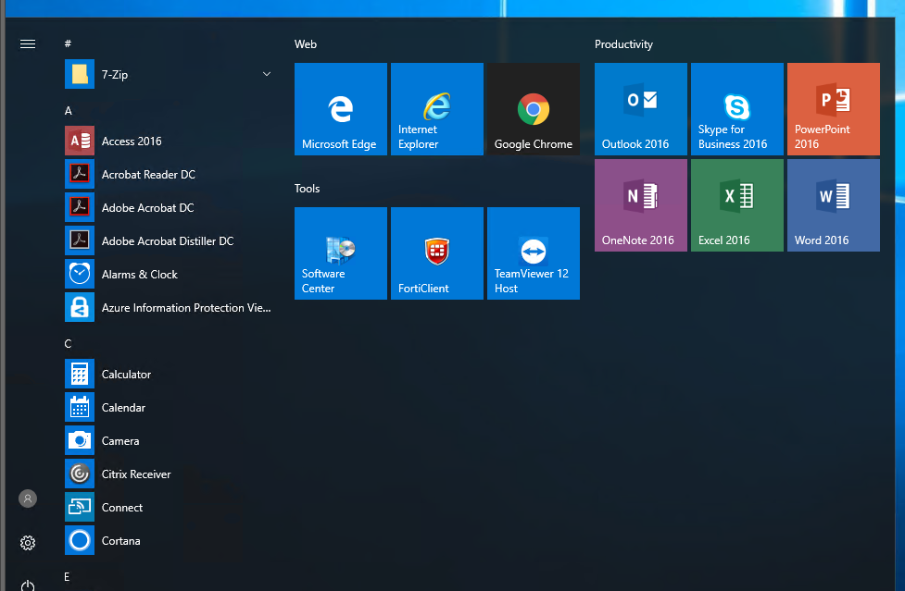
Task: Open the PowerPoint 2016 tile
Action: click(833, 109)
